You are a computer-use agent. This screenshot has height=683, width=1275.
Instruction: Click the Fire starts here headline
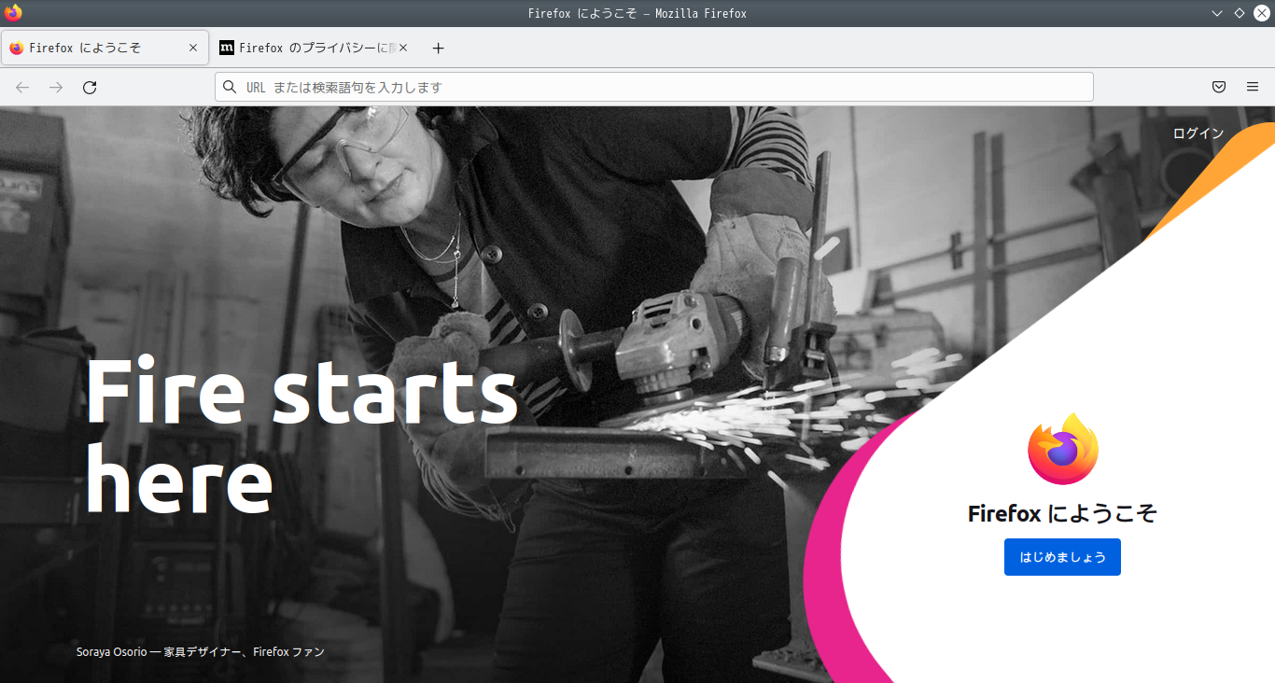click(x=301, y=436)
